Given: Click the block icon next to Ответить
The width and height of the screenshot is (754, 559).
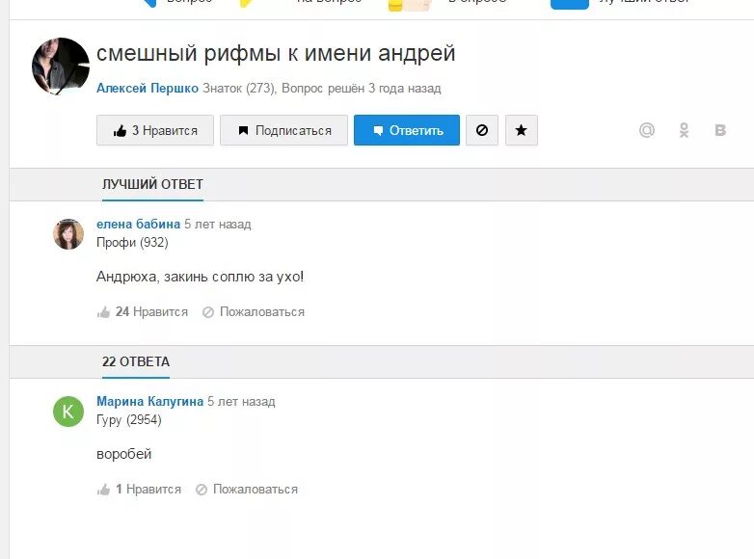Looking at the screenshot, I should tap(482, 130).
